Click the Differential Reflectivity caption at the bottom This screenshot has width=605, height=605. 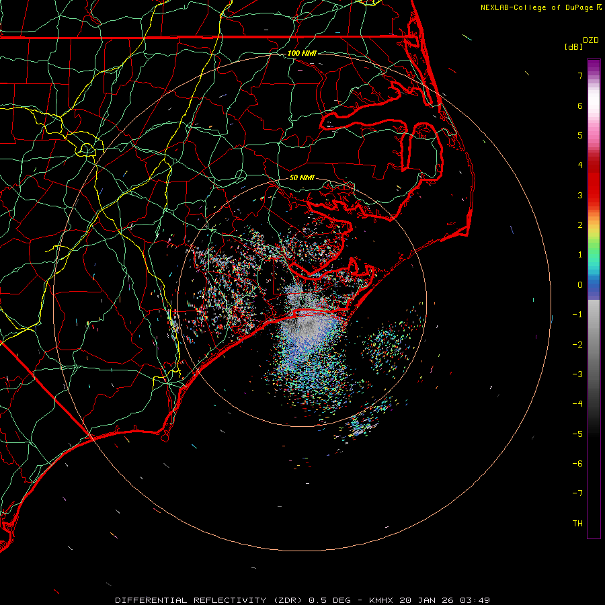[x=302, y=600]
